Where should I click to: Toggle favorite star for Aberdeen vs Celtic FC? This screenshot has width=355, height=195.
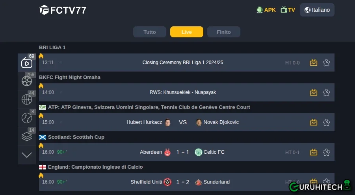click(x=326, y=152)
